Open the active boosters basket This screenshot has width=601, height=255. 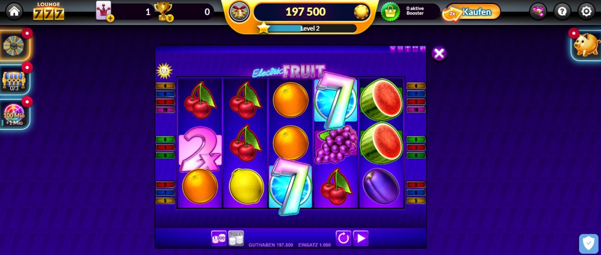[391, 12]
